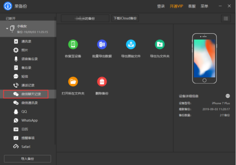Click the 设备详细信息 heading

click(x=188, y=96)
